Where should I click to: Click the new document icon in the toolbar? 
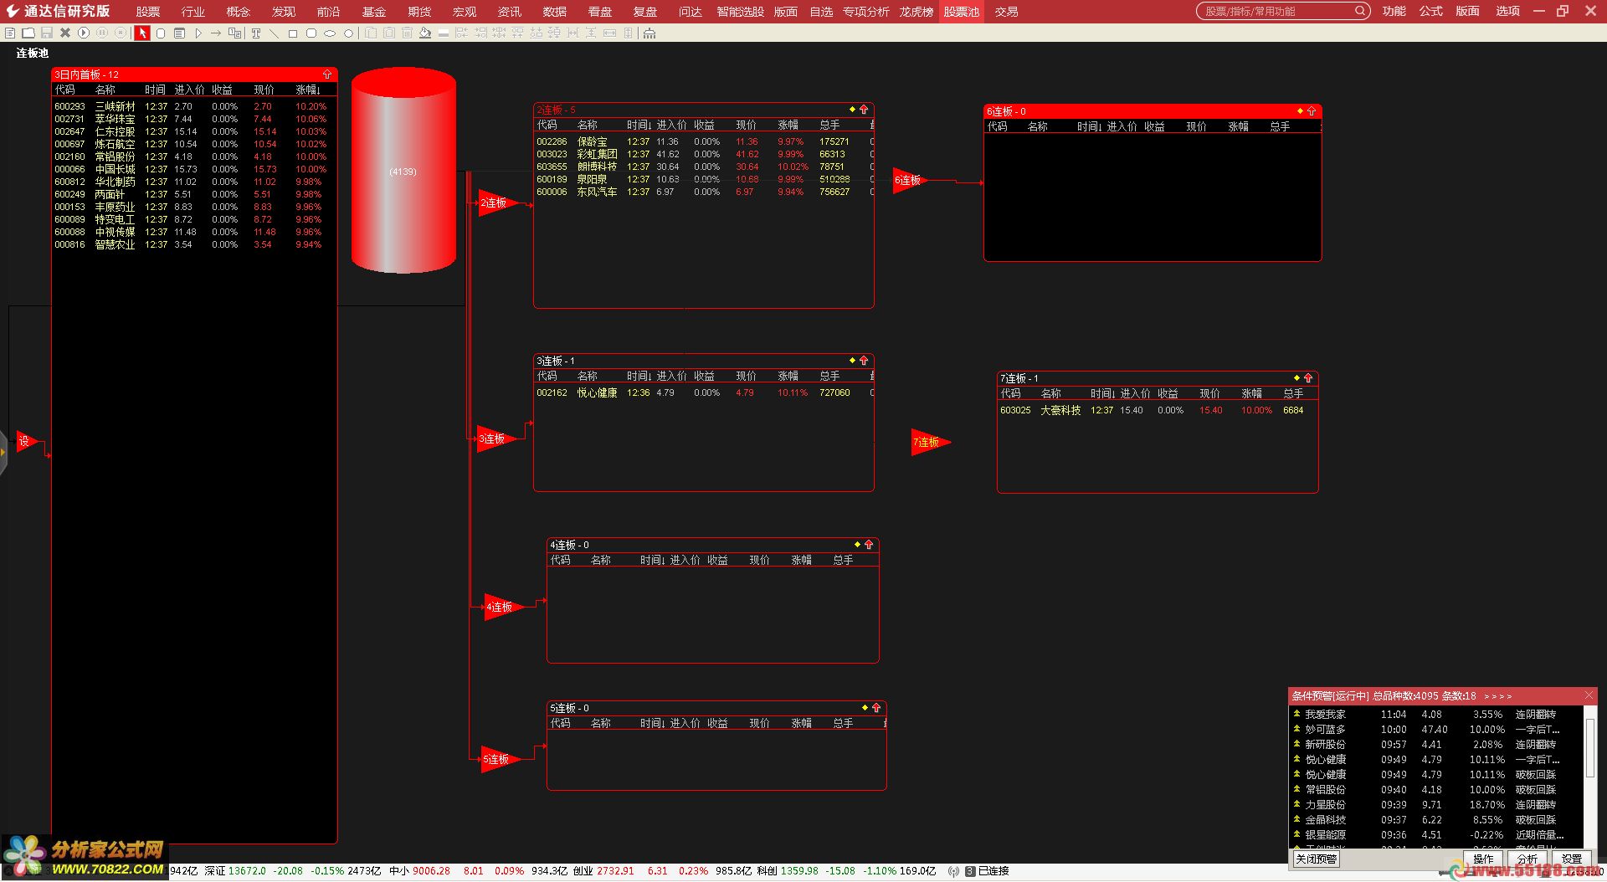(x=10, y=33)
